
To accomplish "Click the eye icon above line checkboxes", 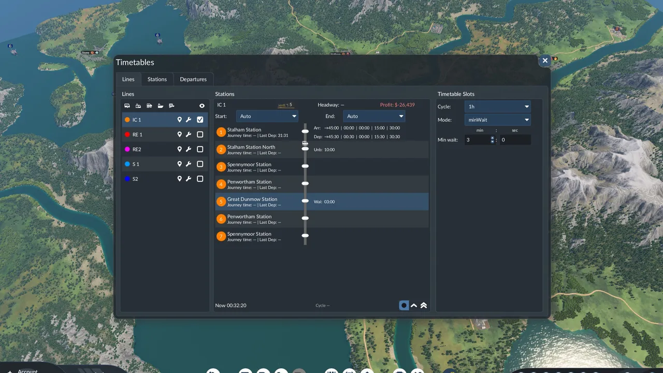I will 202,106.
